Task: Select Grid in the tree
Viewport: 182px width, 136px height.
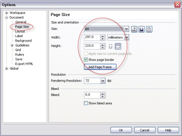Action: point(18,50)
